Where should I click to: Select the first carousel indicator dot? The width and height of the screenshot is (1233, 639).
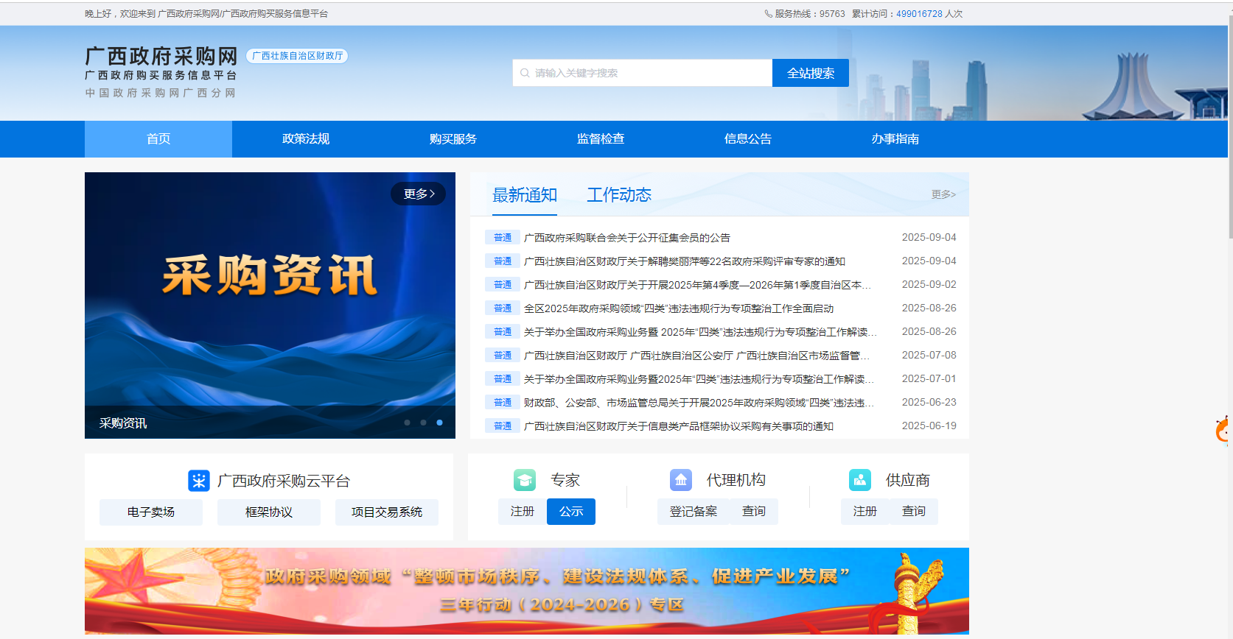407,423
